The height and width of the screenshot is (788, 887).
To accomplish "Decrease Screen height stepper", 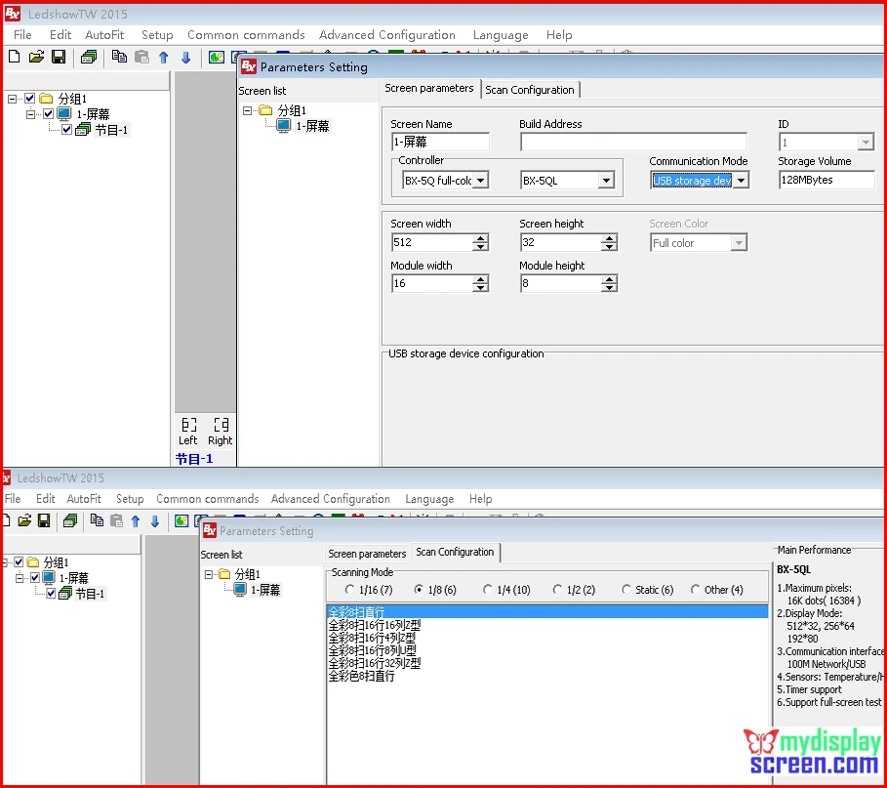I will (x=609, y=247).
